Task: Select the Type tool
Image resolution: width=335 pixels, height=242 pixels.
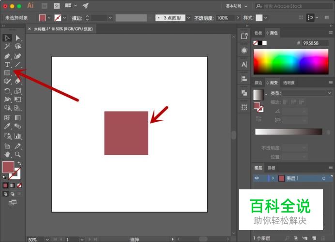Action: pos(7,64)
